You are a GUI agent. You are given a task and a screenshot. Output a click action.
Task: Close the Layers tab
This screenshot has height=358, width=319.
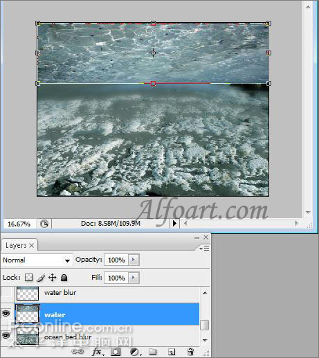(x=32, y=245)
